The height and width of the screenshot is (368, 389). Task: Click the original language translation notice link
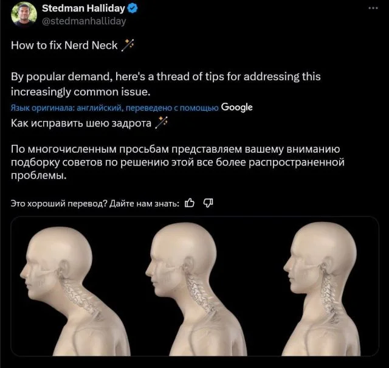tap(115, 108)
